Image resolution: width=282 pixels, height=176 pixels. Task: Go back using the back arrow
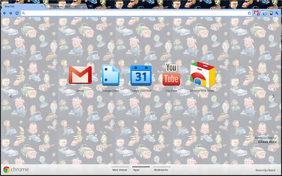(5, 13)
